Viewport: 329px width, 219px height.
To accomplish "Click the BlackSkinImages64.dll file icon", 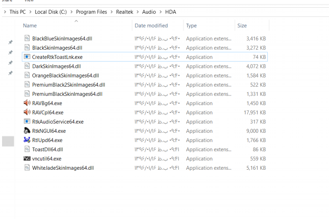I will (27, 47).
